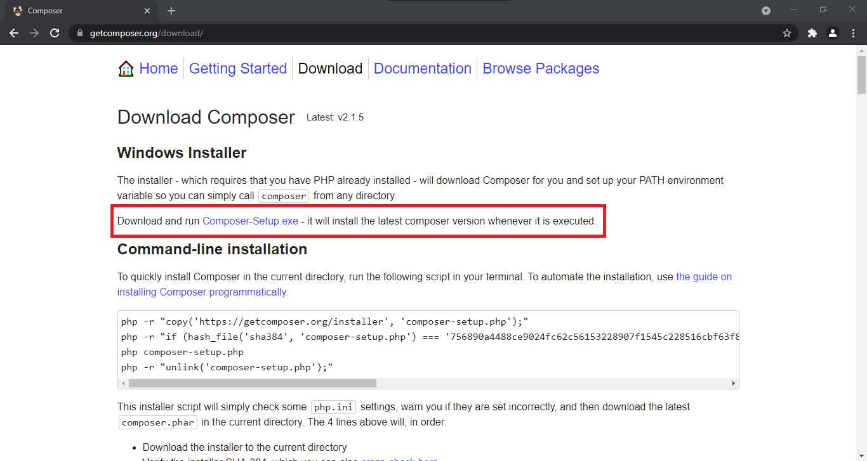Expand the tab search dropdown arrow
This screenshot has width=867, height=461.
pos(766,11)
